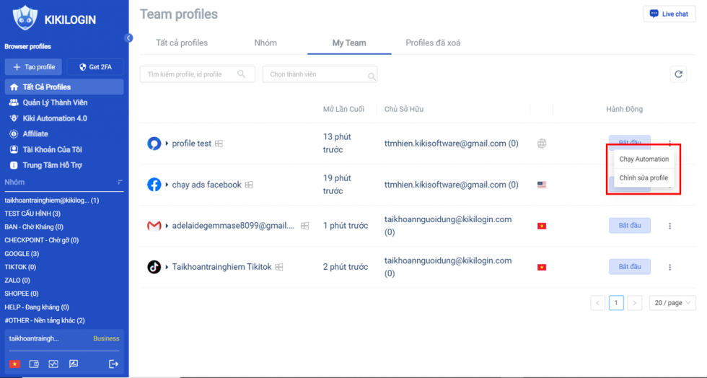
Task: Collapse the sidebar with the arrow button
Action: pyautogui.click(x=128, y=38)
